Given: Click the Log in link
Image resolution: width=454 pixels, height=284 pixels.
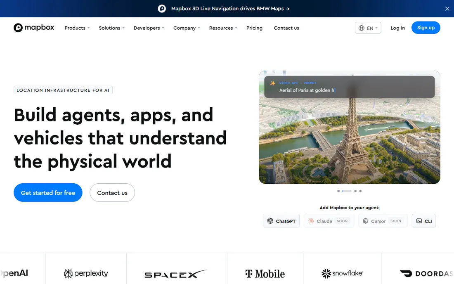Looking at the screenshot, I should coord(397,28).
